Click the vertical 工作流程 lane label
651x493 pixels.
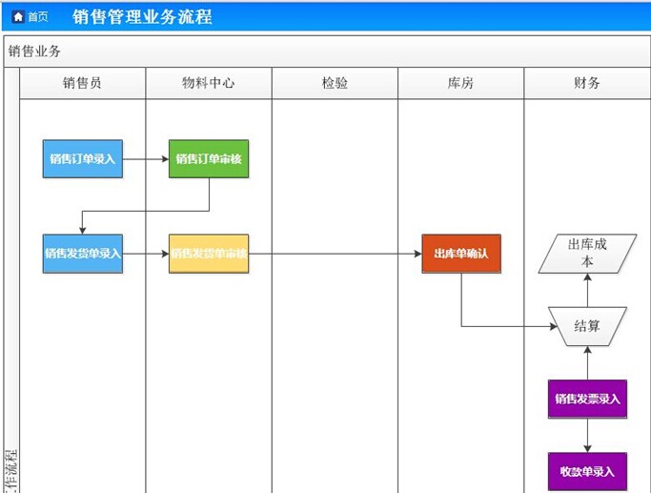(11, 471)
